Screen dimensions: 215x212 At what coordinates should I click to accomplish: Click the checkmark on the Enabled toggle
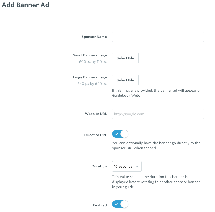point(117,204)
